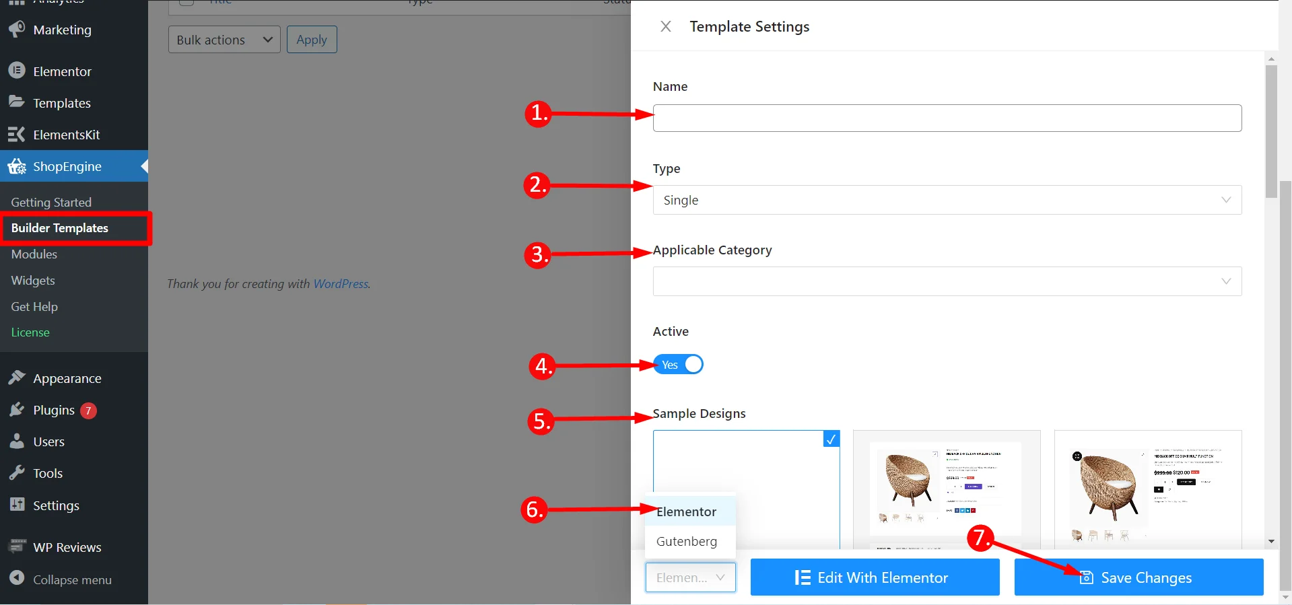This screenshot has width=1292, height=605.
Task: Click the save icon in Save Changes
Action: pyautogui.click(x=1086, y=577)
